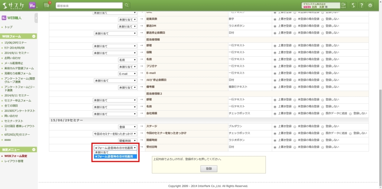Select 登録しない for 受付日時 row
This screenshot has width=382, height=189.
click(323, 147)
